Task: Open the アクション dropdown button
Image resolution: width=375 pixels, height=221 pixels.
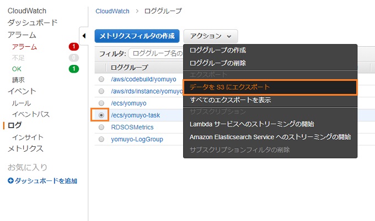Action: 211,36
